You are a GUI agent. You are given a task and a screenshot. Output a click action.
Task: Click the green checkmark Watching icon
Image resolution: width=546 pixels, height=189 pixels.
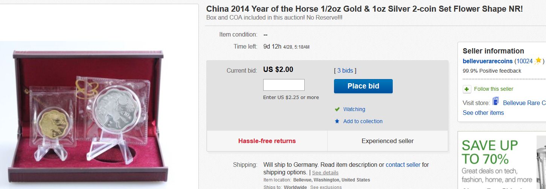click(x=337, y=110)
